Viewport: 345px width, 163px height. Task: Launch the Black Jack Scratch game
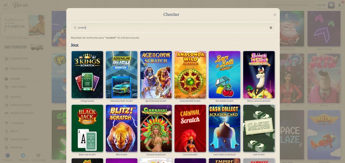point(87,128)
